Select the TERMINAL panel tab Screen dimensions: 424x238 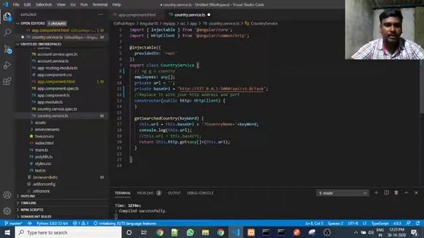[123, 193]
